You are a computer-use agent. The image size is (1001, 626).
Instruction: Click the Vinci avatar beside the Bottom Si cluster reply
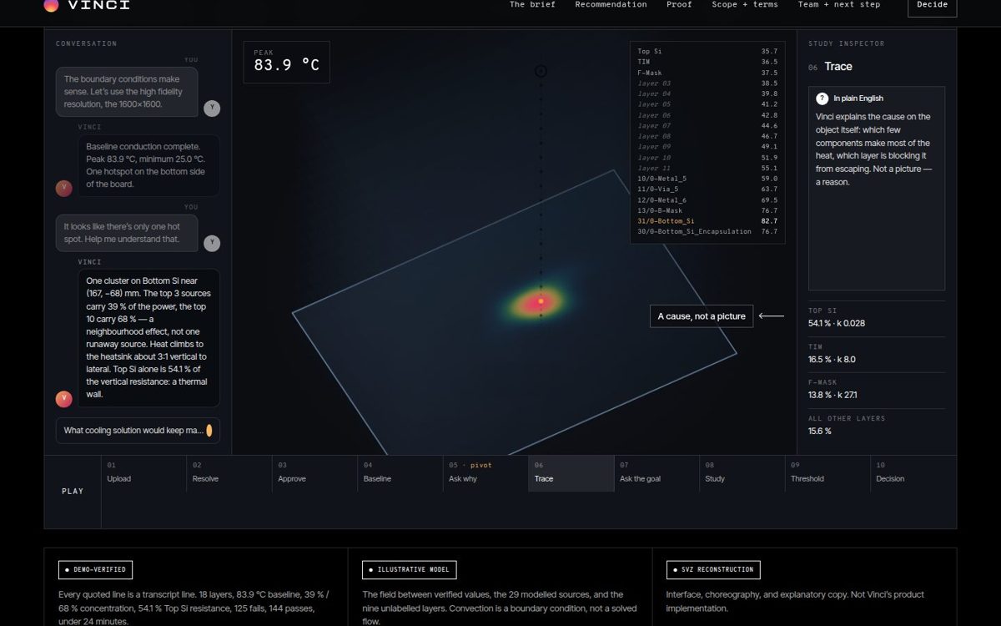pos(63,399)
